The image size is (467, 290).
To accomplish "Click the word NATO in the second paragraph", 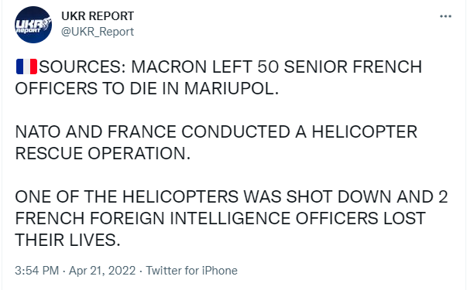I will [x=38, y=131].
